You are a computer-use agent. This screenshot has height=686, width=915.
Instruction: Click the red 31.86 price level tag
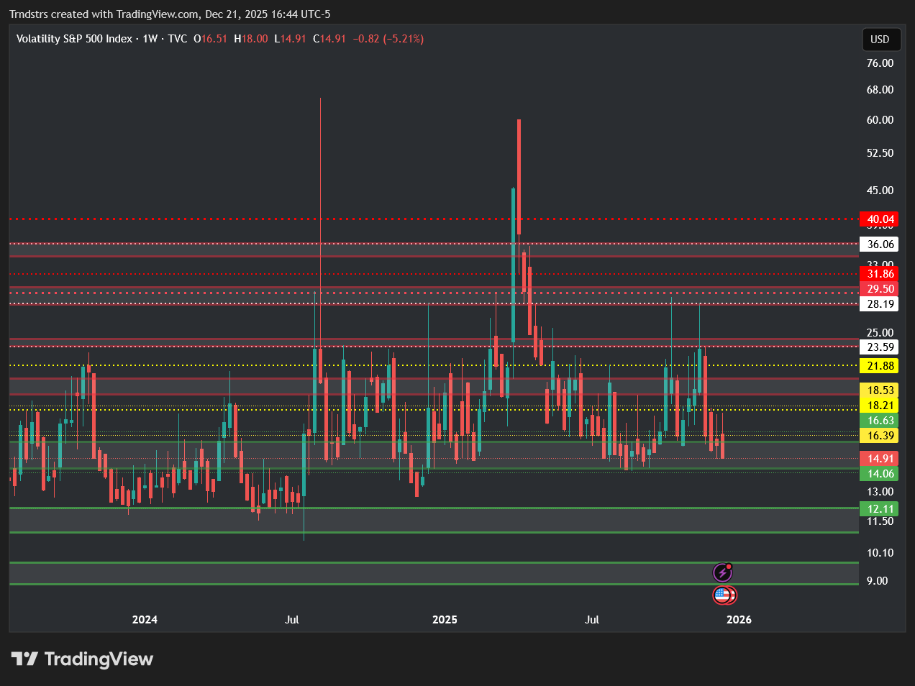click(880, 274)
